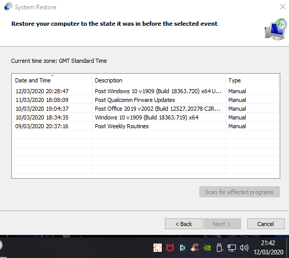Click the System Restore title bar icon
Viewport: 289px width, 258px height.
pyautogui.click(x=8, y=7)
